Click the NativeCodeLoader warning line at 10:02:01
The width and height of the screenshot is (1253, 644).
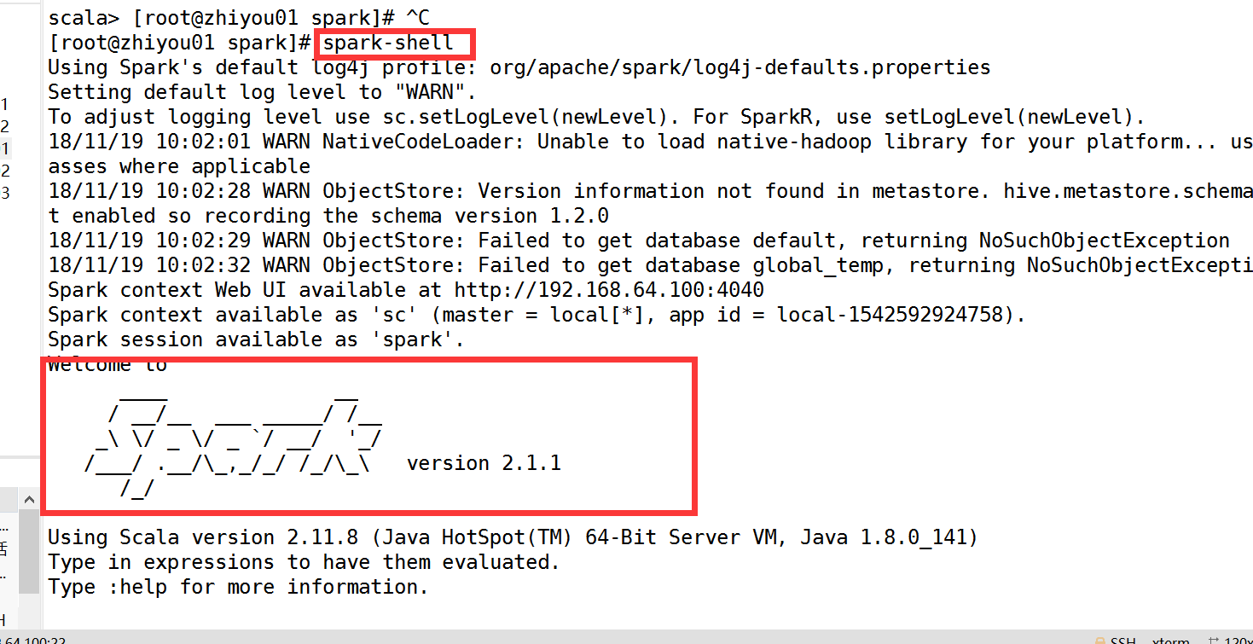[x=650, y=142]
